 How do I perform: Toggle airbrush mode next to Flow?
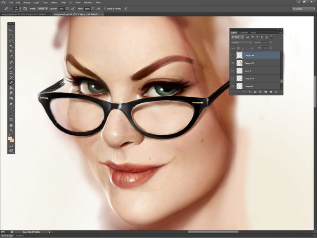99,9
